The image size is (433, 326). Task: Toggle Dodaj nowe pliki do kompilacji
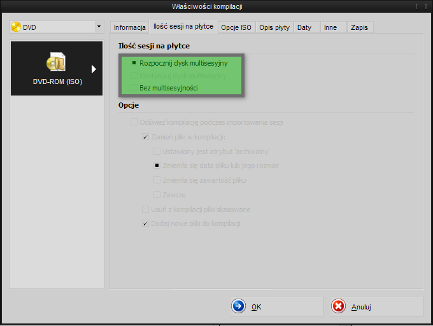pos(192,223)
